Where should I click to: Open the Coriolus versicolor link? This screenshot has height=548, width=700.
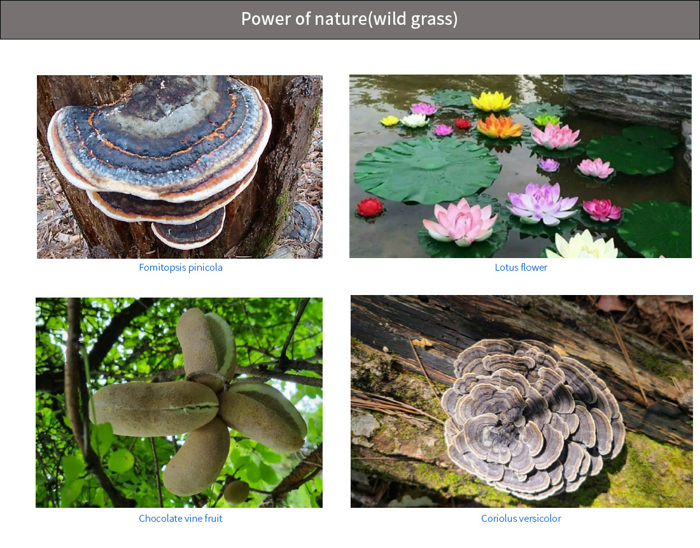coord(521,519)
